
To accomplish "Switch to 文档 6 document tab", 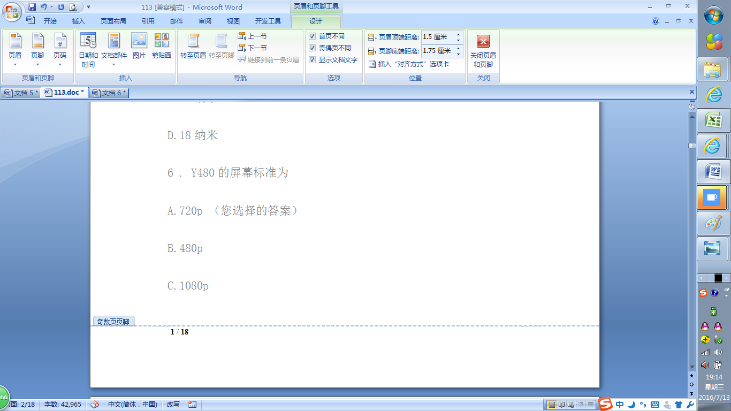I will [109, 93].
